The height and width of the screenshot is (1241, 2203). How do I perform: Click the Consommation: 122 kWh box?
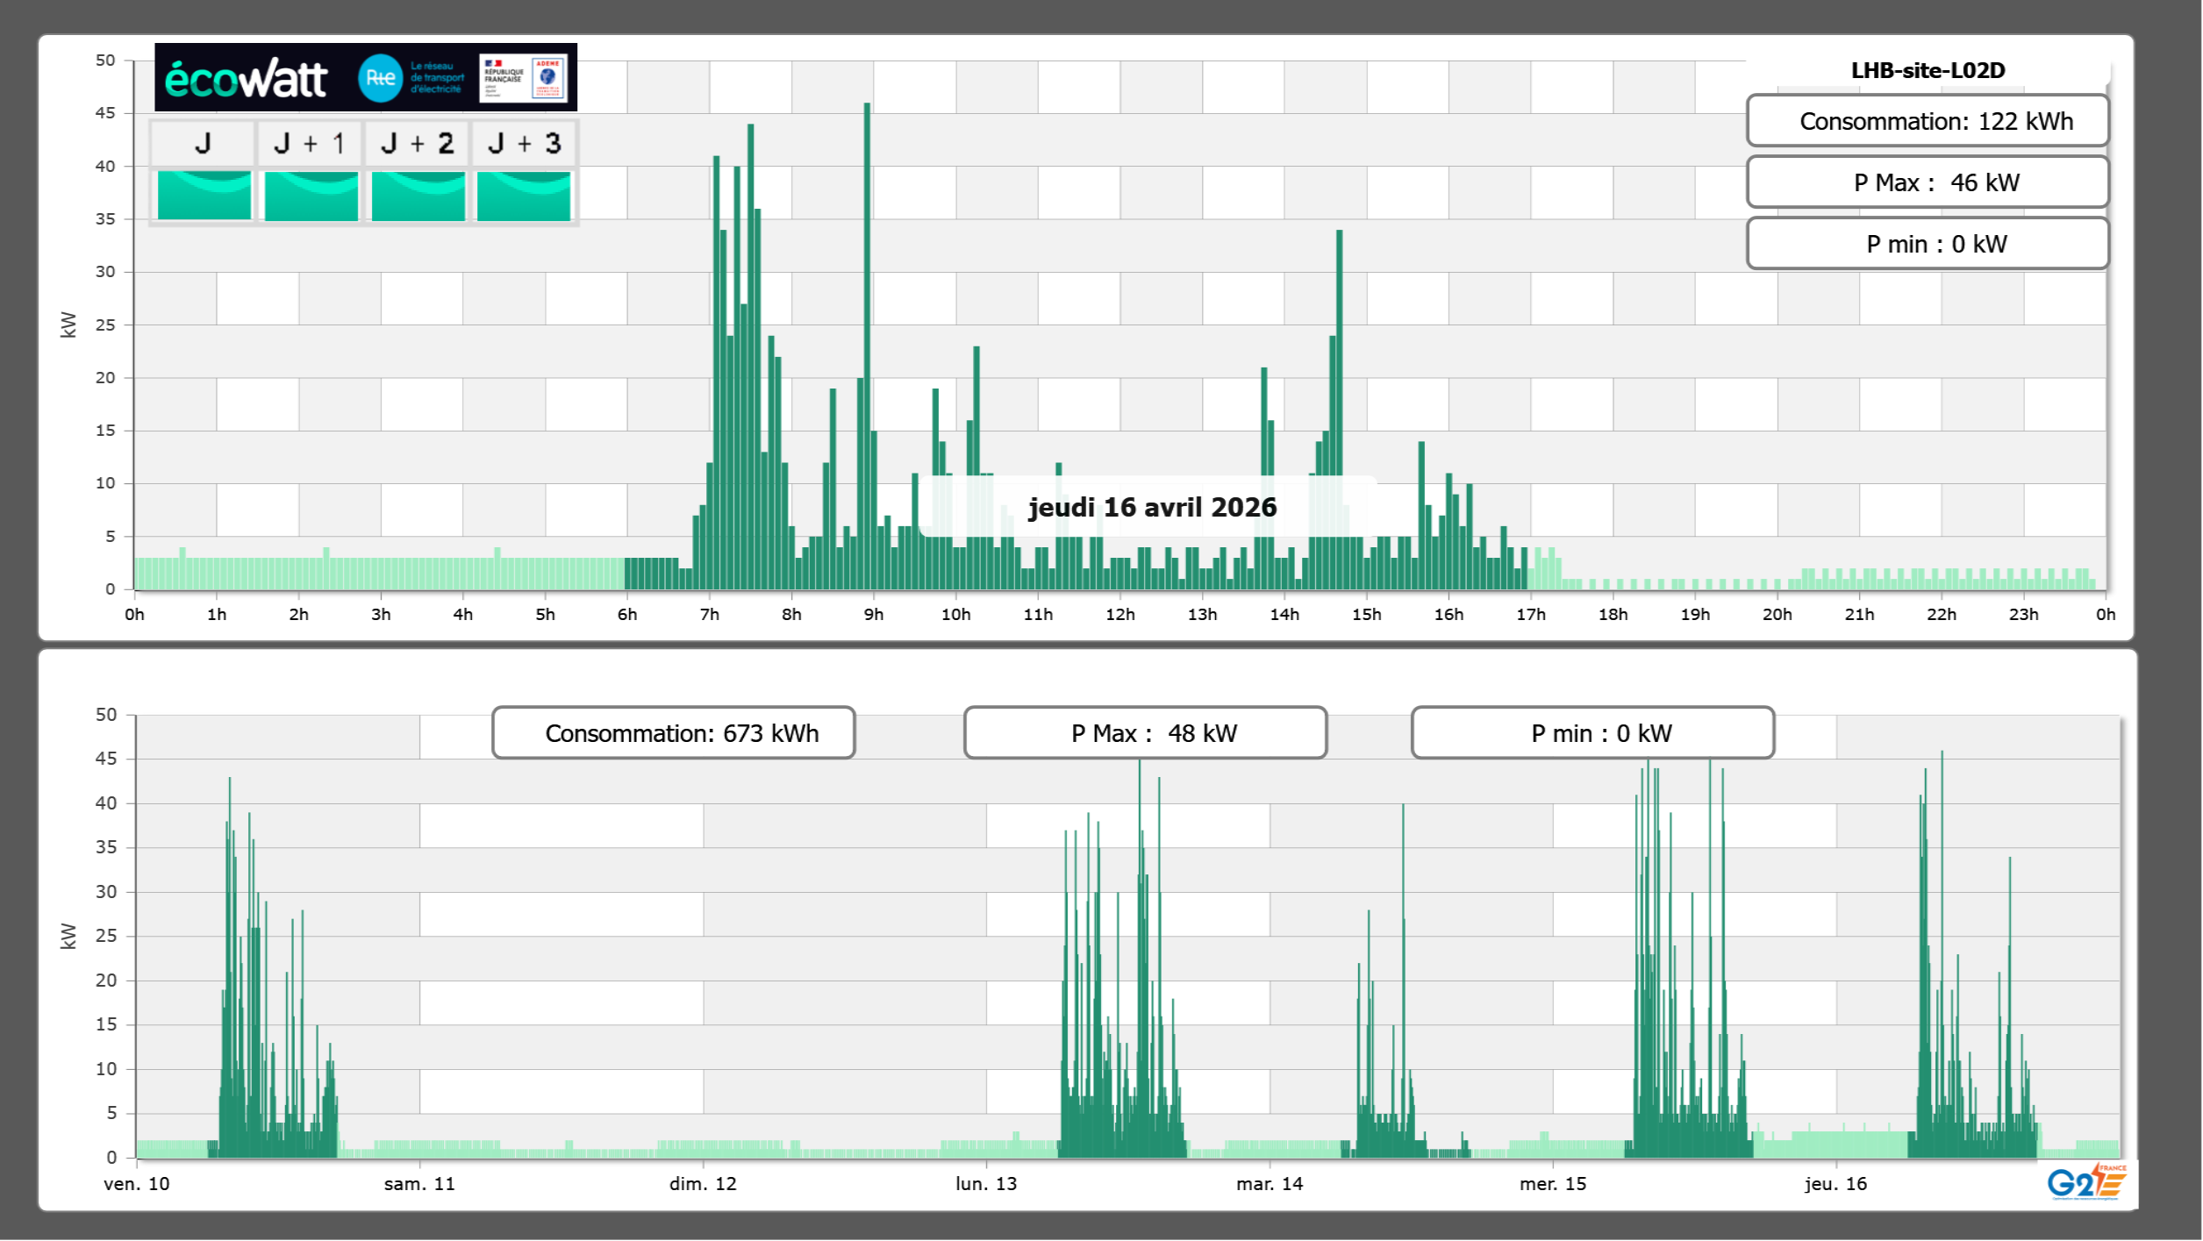click(1928, 121)
